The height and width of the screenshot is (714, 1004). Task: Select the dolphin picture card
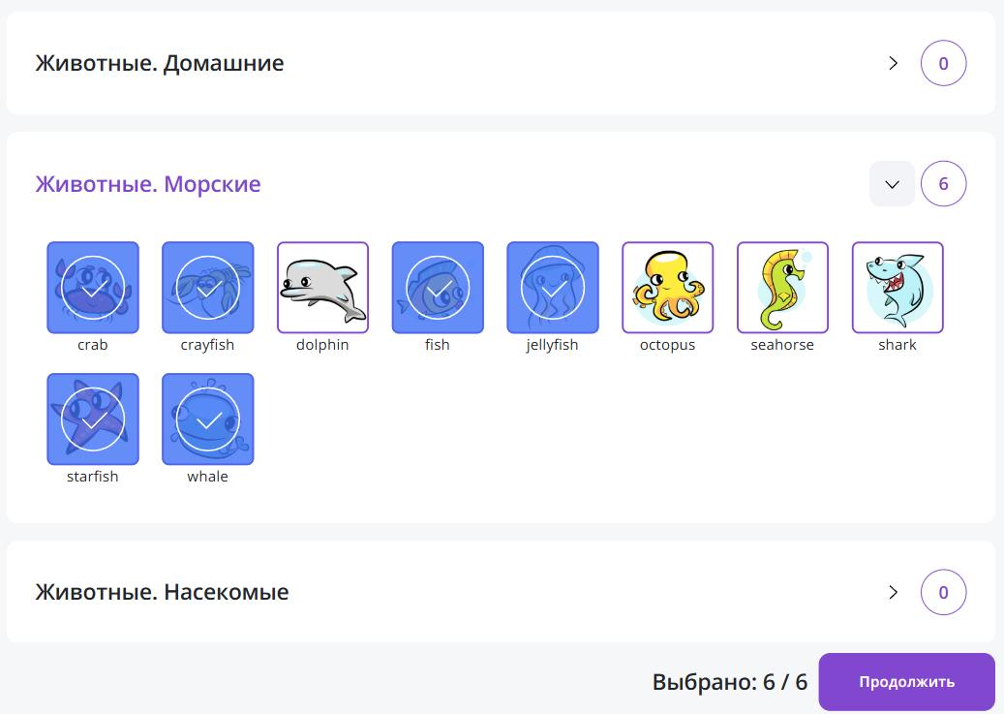click(322, 288)
